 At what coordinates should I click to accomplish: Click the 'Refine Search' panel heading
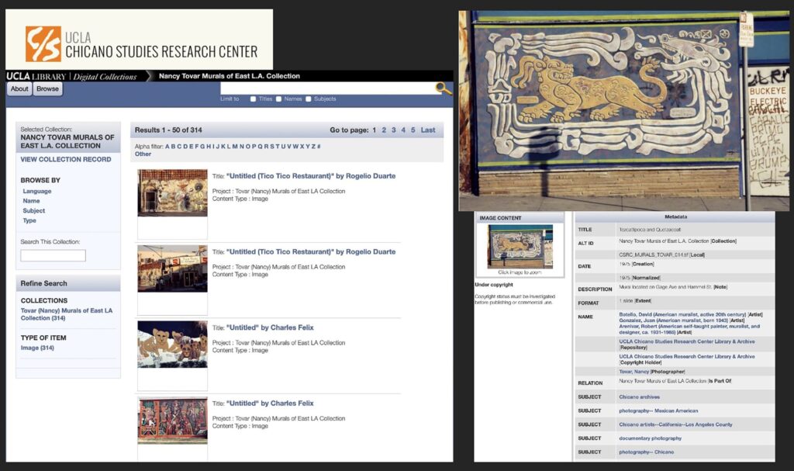[x=44, y=283]
